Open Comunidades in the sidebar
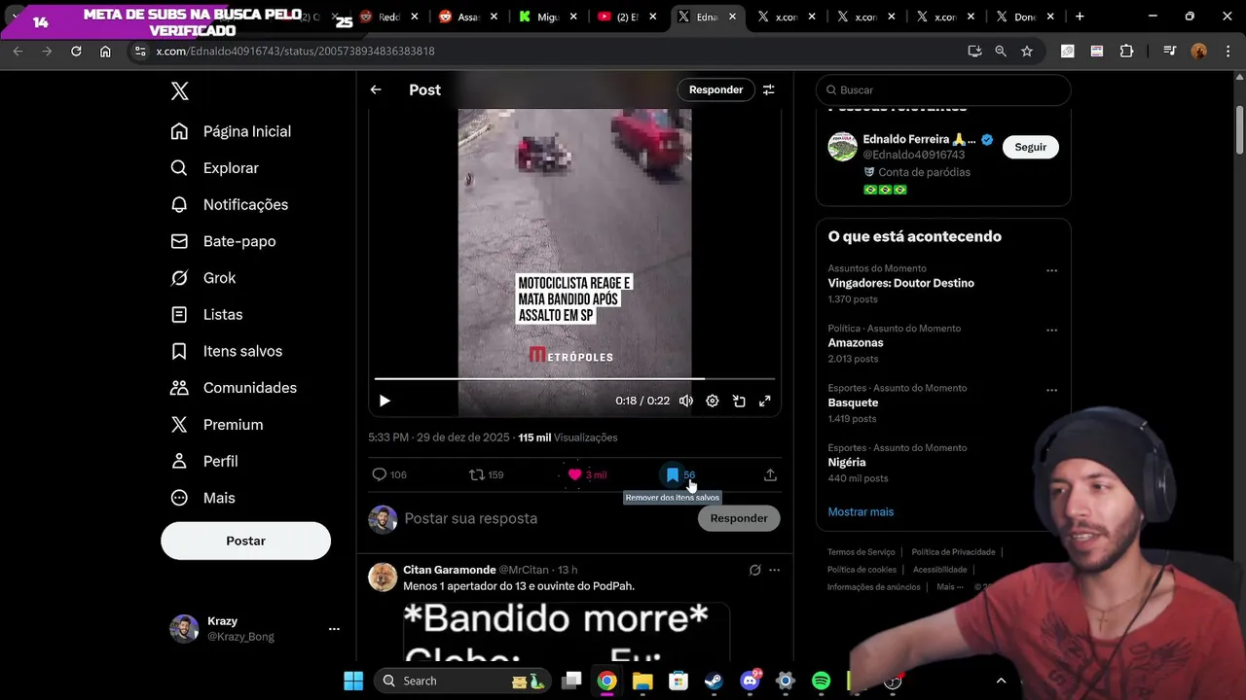 tap(234, 388)
